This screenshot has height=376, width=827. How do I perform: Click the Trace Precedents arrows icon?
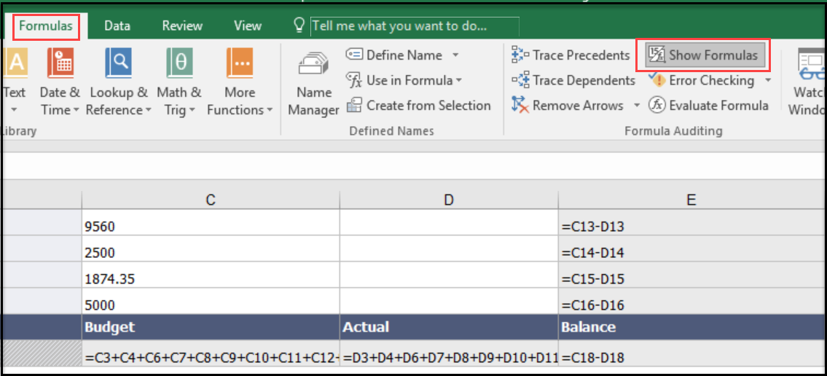click(x=520, y=55)
